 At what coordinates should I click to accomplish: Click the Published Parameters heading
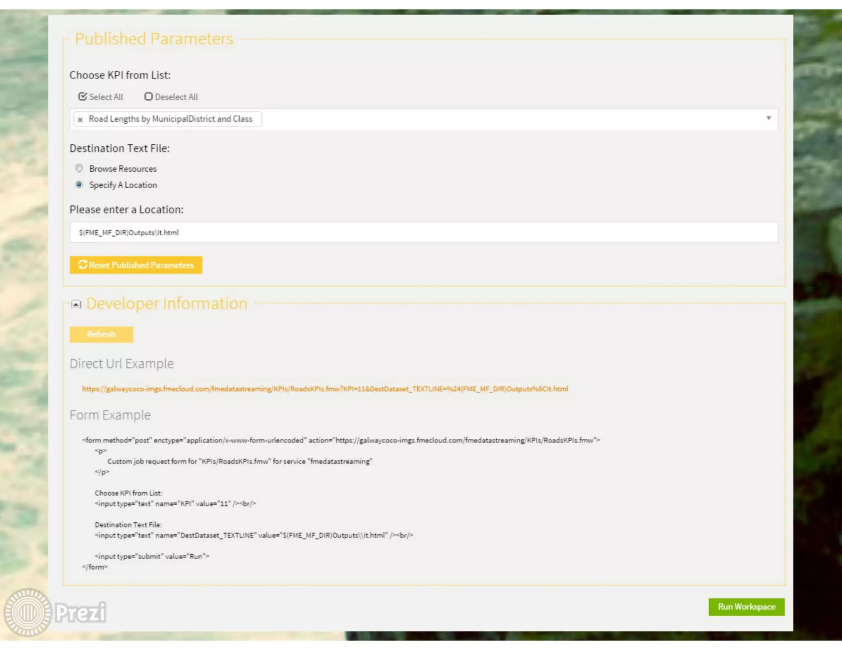click(154, 39)
